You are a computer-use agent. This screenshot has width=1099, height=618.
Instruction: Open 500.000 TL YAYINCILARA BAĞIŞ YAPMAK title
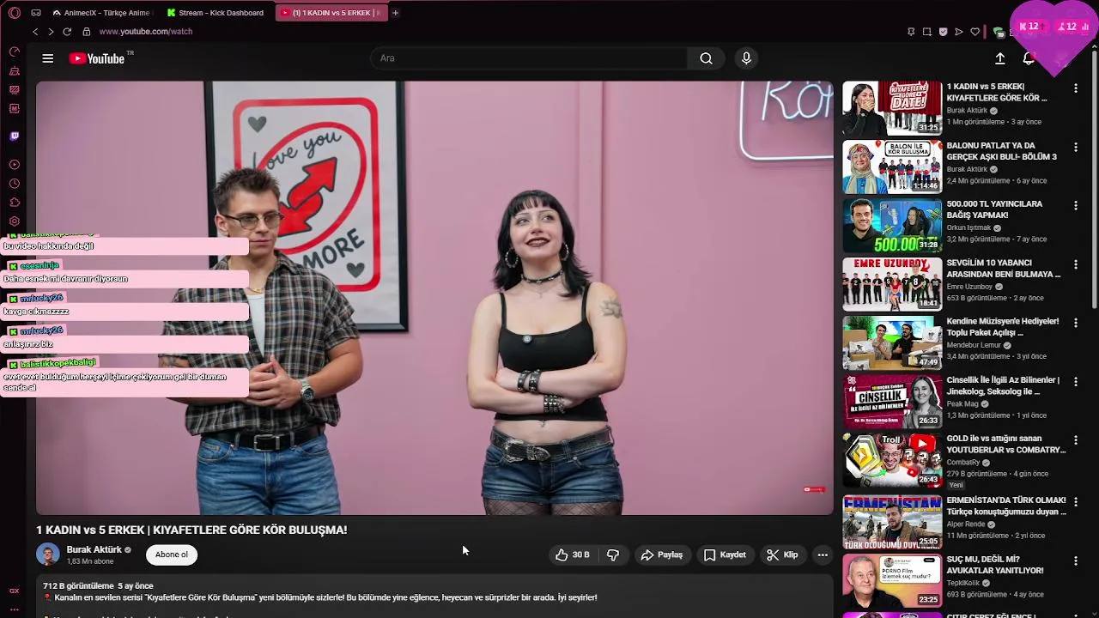click(x=994, y=209)
